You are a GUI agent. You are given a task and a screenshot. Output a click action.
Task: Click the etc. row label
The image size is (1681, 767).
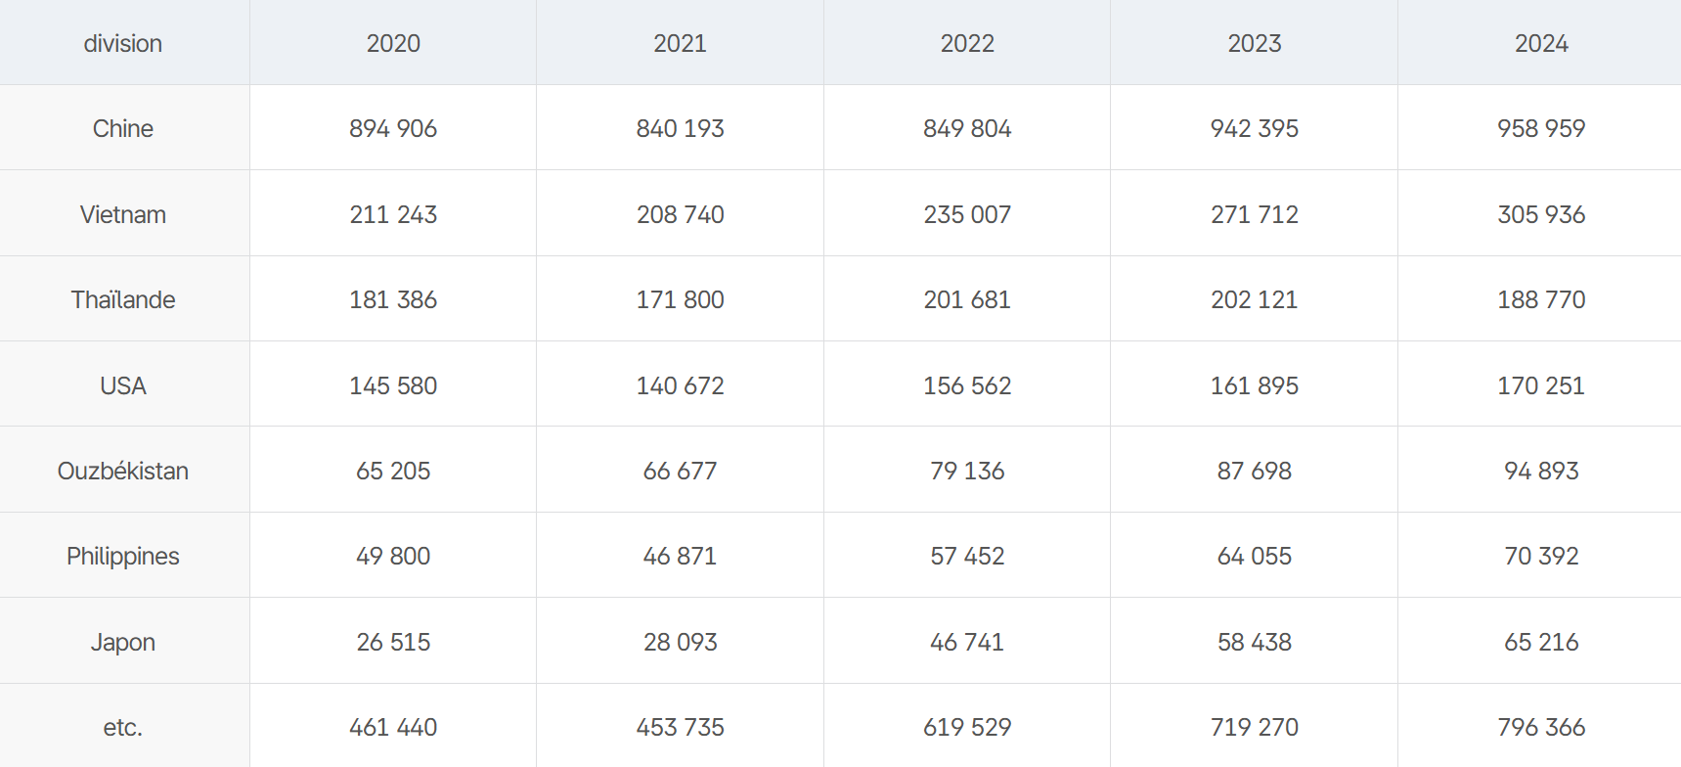[123, 727]
